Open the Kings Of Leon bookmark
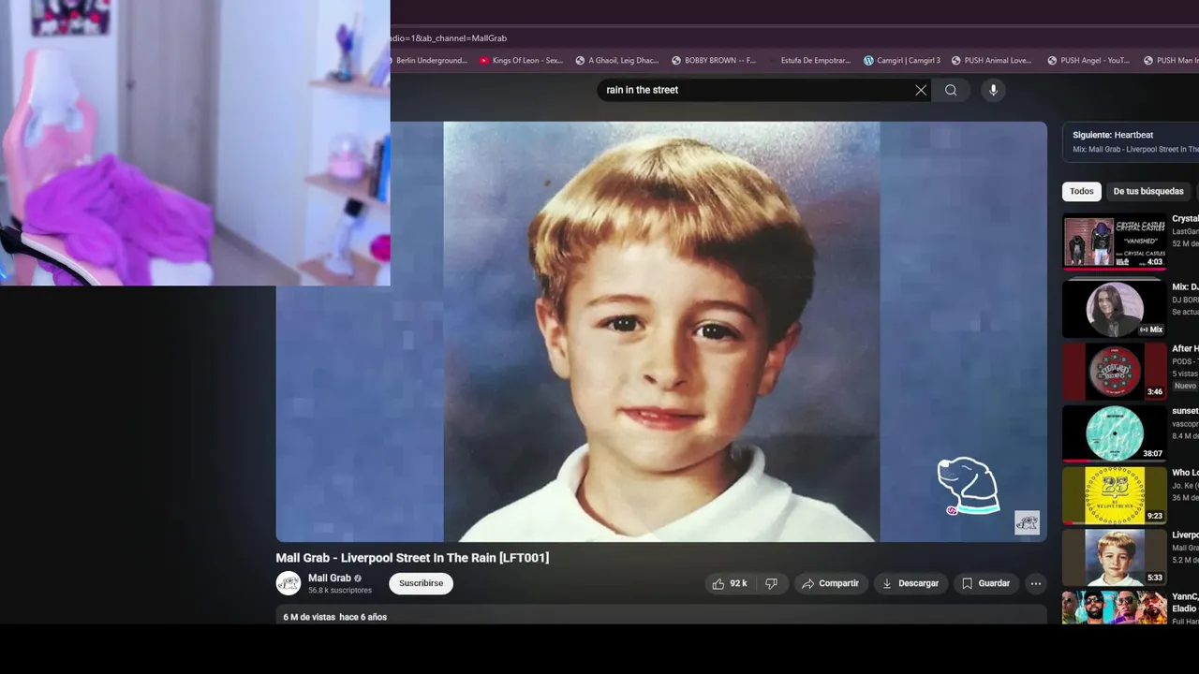The width and height of the screenshot is (1199, 674). tap(521, 61)
